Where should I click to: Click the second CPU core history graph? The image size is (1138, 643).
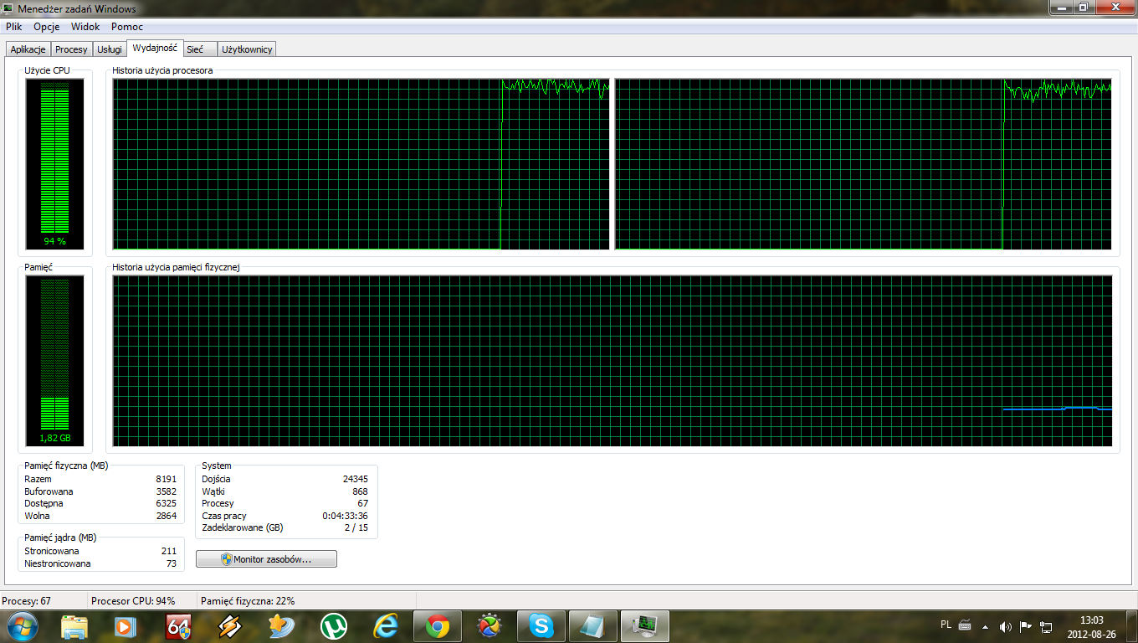tap(864, 164)
